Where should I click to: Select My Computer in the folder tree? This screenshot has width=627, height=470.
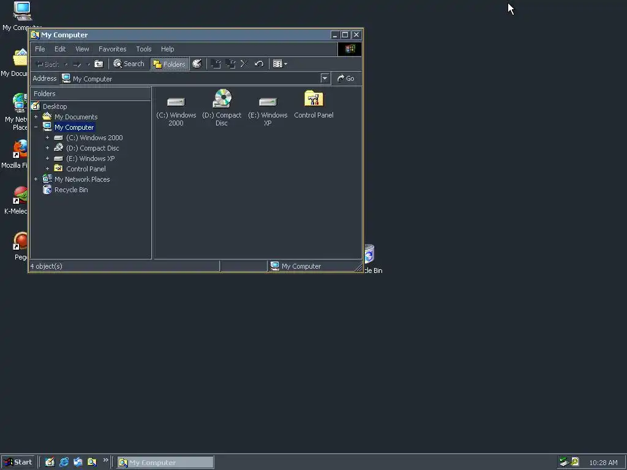point(74,127)
